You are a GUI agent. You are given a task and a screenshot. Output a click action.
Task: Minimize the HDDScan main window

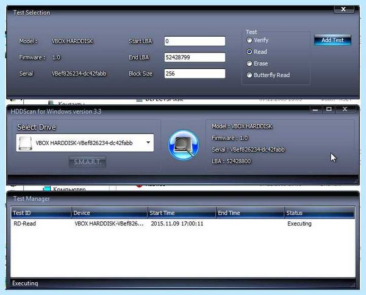click(x=315, y=109)
